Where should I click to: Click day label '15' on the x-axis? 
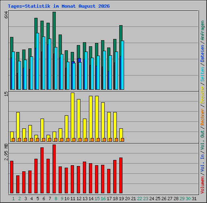pyautogui.click(x=97, y=199)
